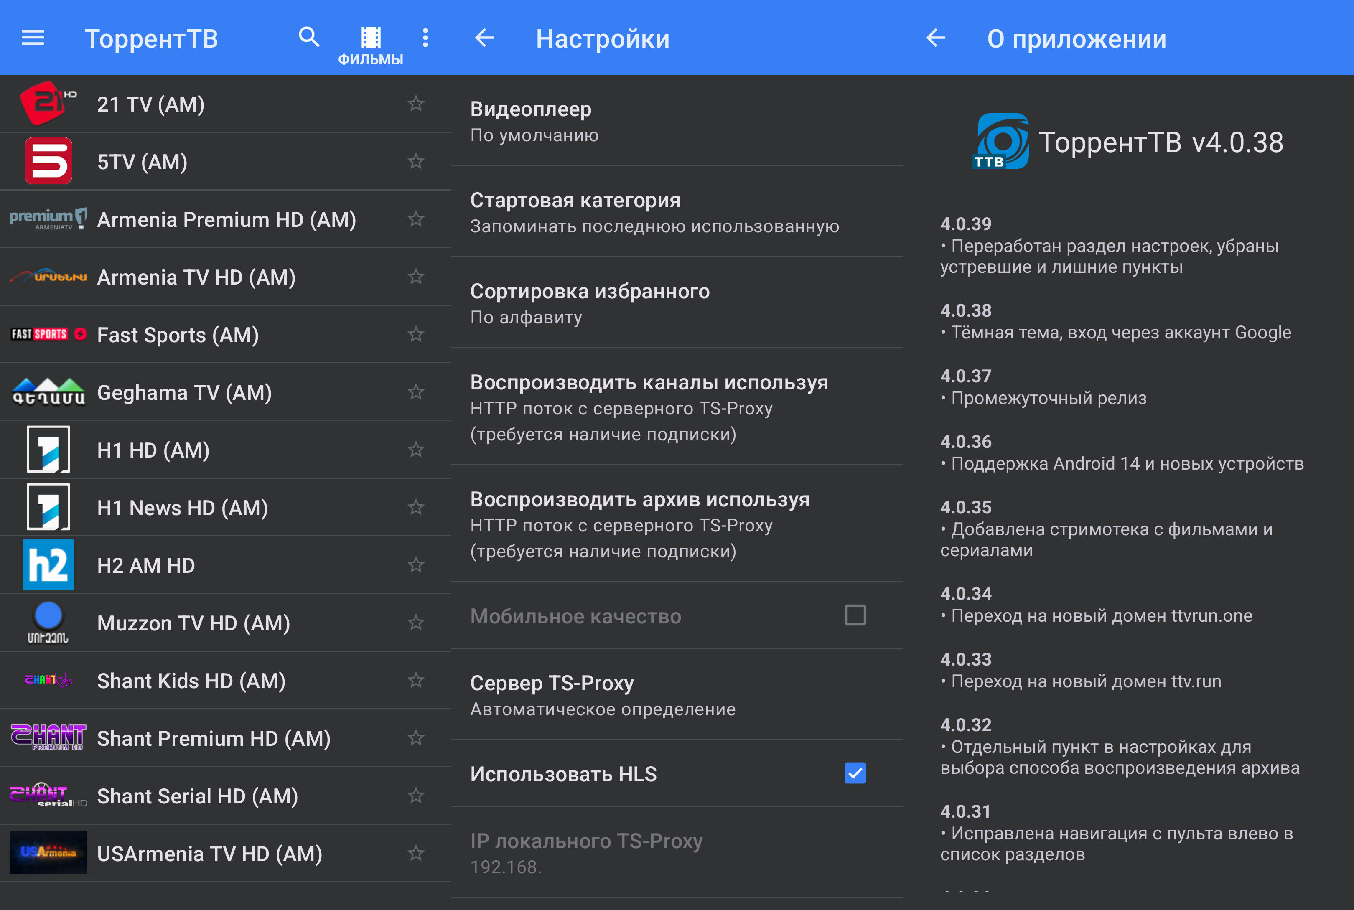Viewport: 1354px width, 910px height.
Task: Edit IP локального TS-Proxy field
Action: (677, 852)
